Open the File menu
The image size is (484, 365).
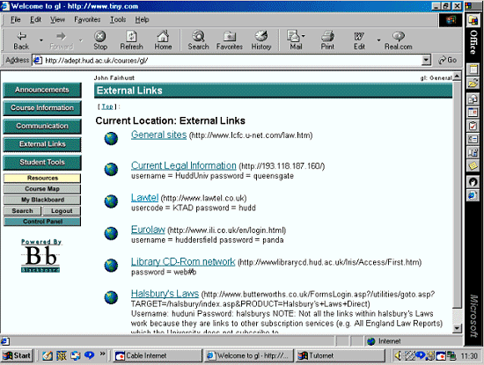click(x=16, y=19)
